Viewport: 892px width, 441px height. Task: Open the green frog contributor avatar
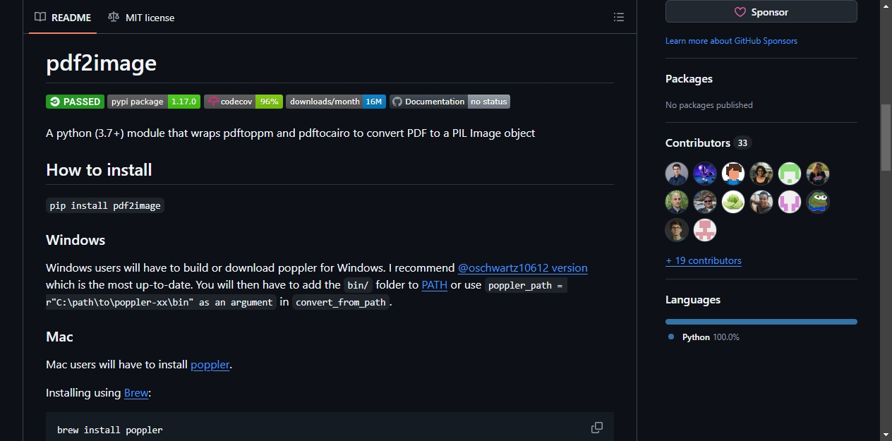pos(818,202)
